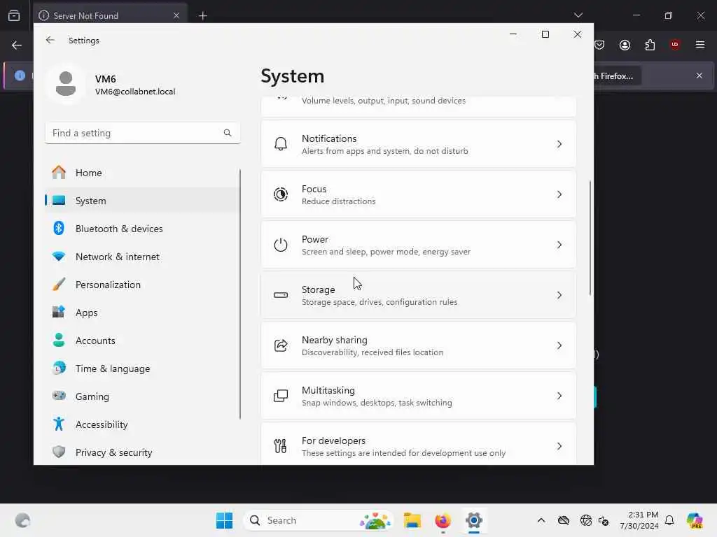Open the network globe icon in tray
Image resolution: width=717 pixels, height=537 pixels.
pyautogui.click(x=585, y=520)
